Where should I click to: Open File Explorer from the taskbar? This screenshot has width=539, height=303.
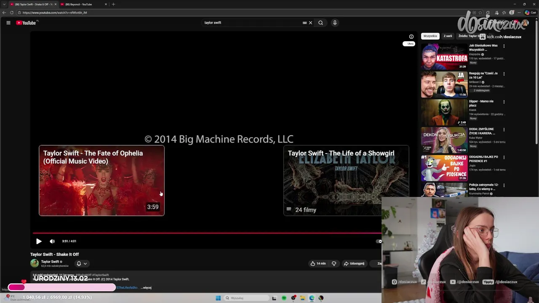(x=302, y=298)
